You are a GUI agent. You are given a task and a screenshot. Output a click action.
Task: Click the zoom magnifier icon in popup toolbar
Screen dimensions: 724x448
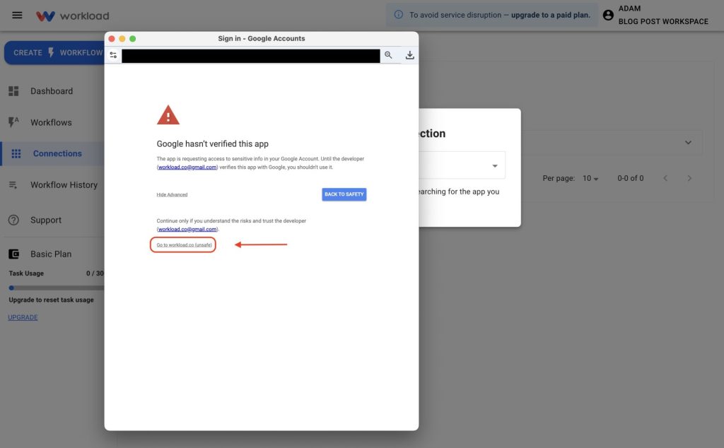(x=388, y=55)
